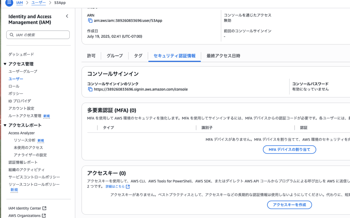
Task: Open ルートアクセス管理 in the sidebar
Action: pyautogui.click(x=25, y=116)
